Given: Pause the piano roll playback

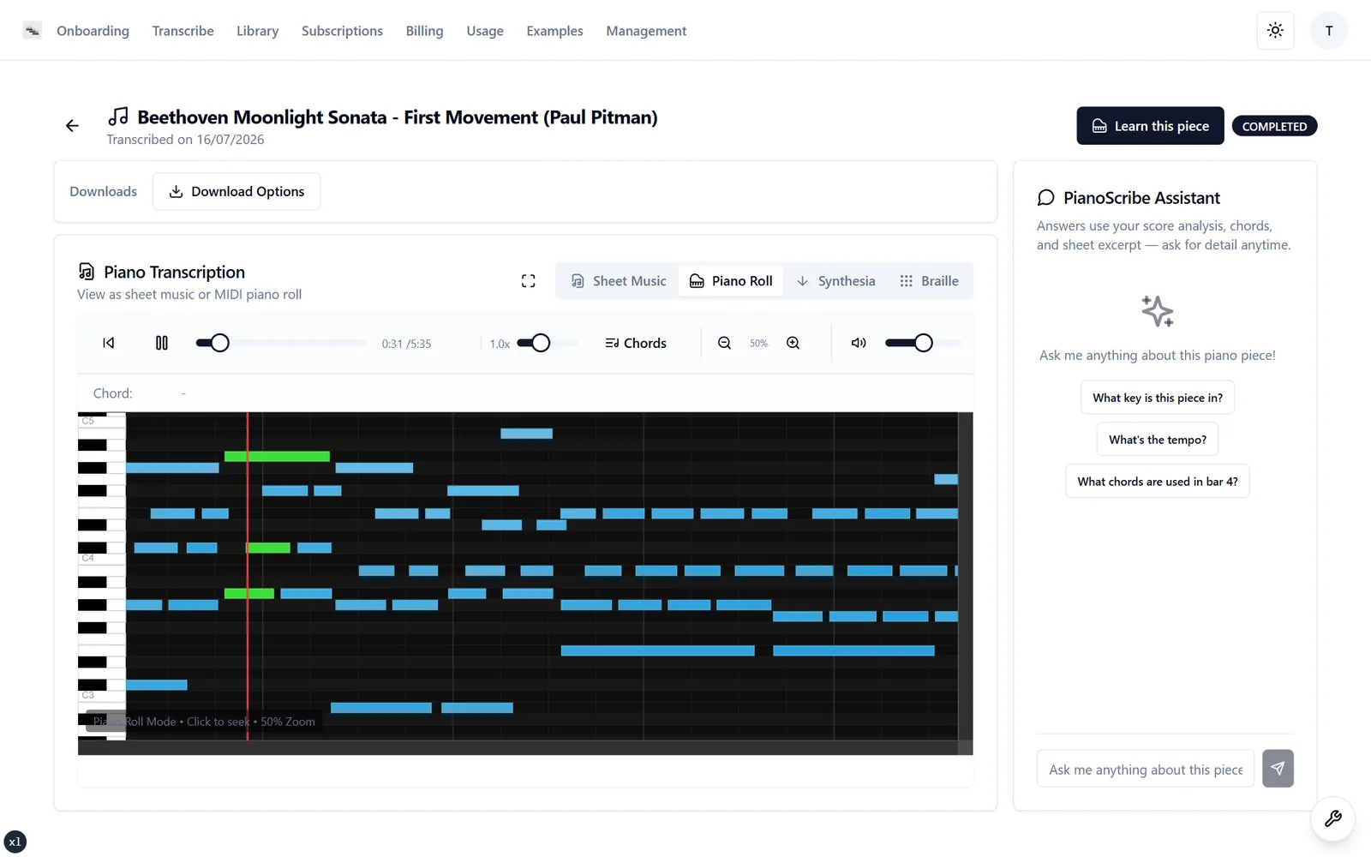Looking at the screenshot, I should click(x=162, y=343).
